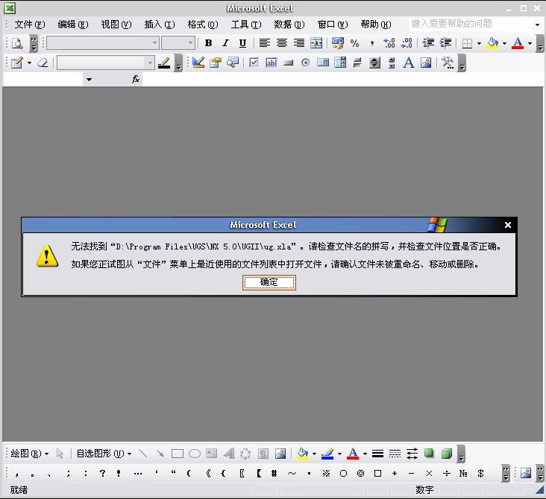Toggle Design Mode icon

[198, 63]
